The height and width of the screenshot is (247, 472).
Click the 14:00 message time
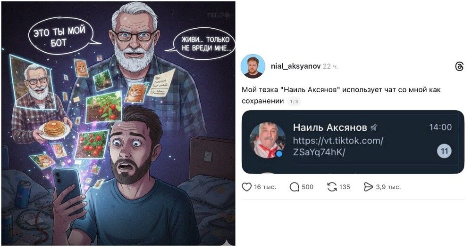coord(440,127)
